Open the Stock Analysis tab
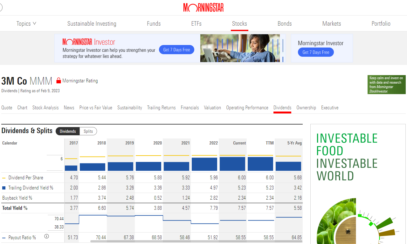Image resolution: width=407 pixels, height=244 pixels. 45,108
